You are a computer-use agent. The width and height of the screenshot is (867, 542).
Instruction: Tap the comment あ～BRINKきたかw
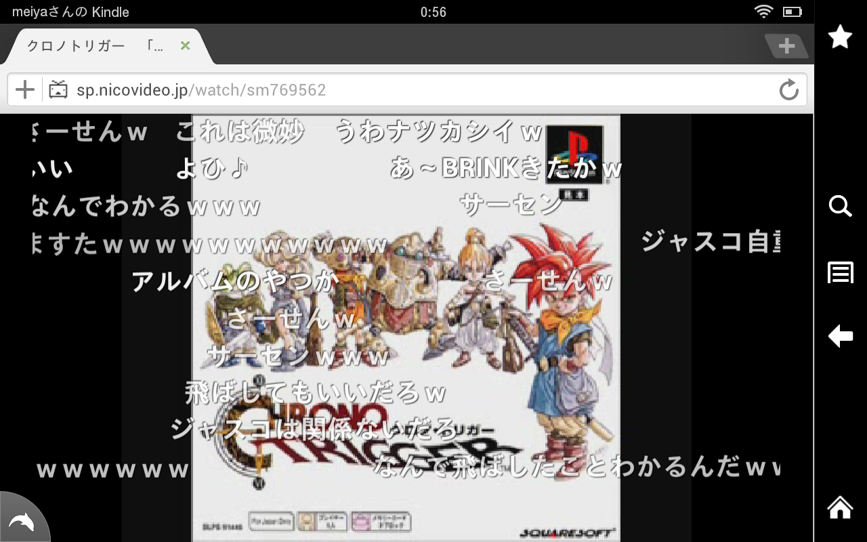click(x=506, y=169)
